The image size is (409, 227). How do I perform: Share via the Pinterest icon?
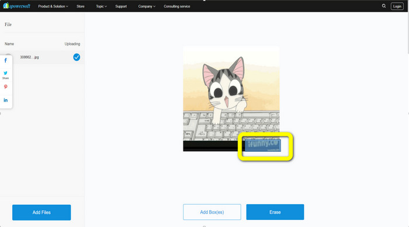click(5, 87)
